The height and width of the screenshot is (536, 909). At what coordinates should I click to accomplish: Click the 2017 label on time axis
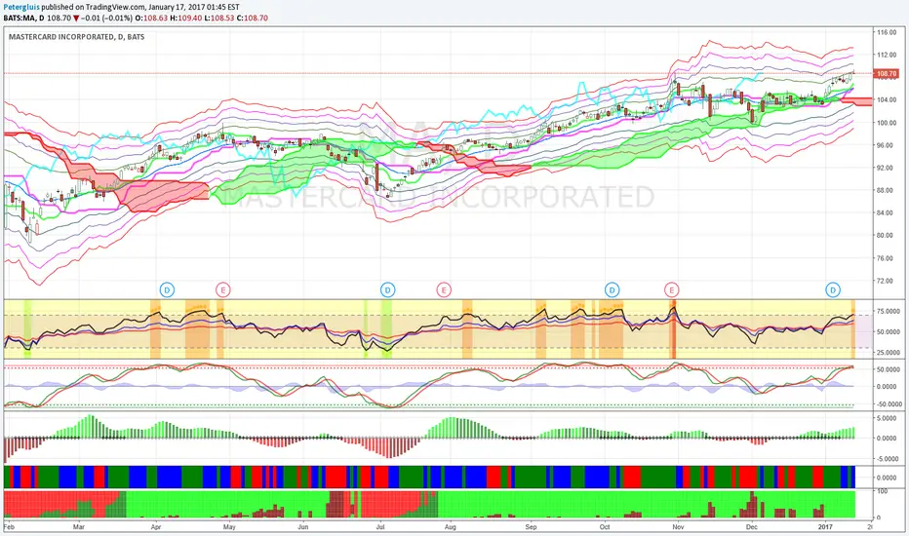click(x=825, y=526)
